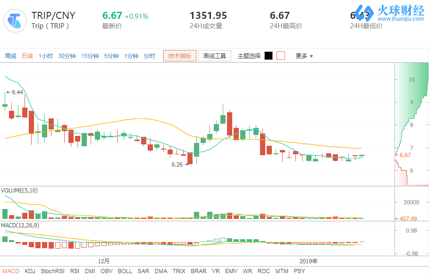The image size is (429, 276).
Task: Select the KDJ stochastic indicator
Action: [x=29, y=271]
